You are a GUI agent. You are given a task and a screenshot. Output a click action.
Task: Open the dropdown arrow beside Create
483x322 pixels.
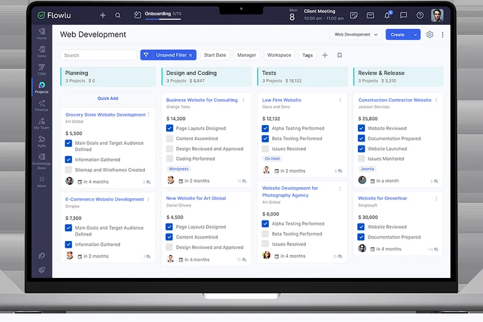coord(415,34)
